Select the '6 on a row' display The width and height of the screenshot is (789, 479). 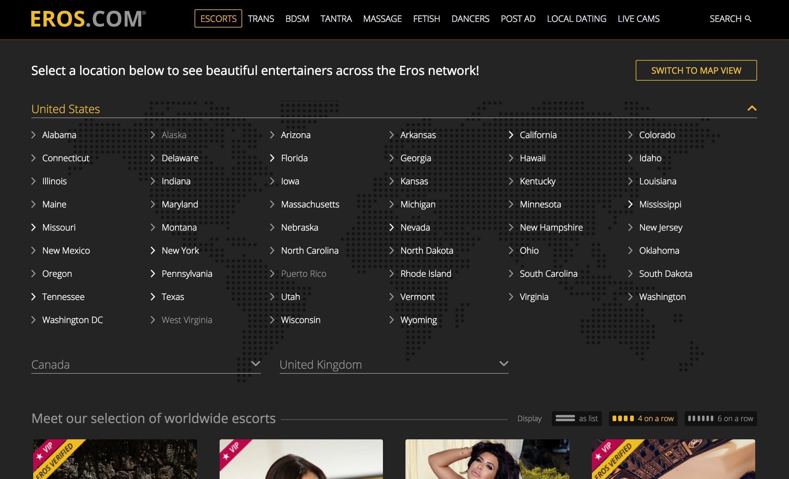coord(720,419)
